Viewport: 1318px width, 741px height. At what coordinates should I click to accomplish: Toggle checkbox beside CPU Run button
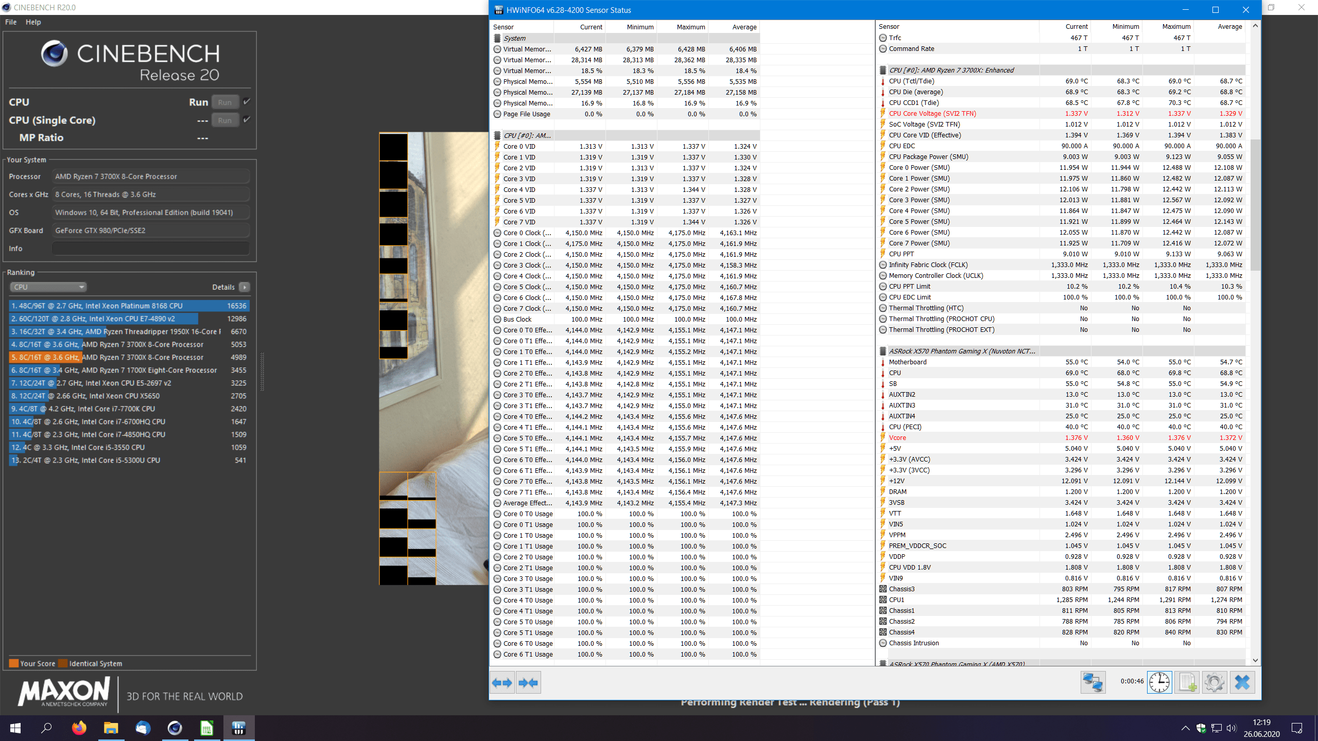247,101
